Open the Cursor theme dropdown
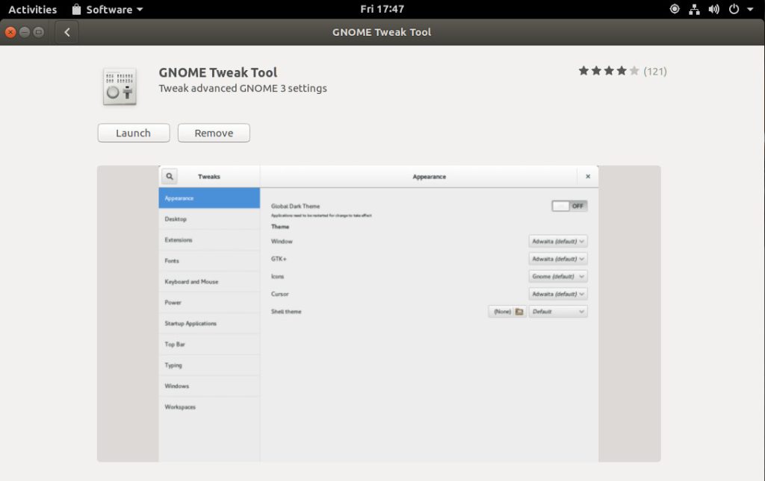Viewport: 765px width, 481px height. pos(558,294)
